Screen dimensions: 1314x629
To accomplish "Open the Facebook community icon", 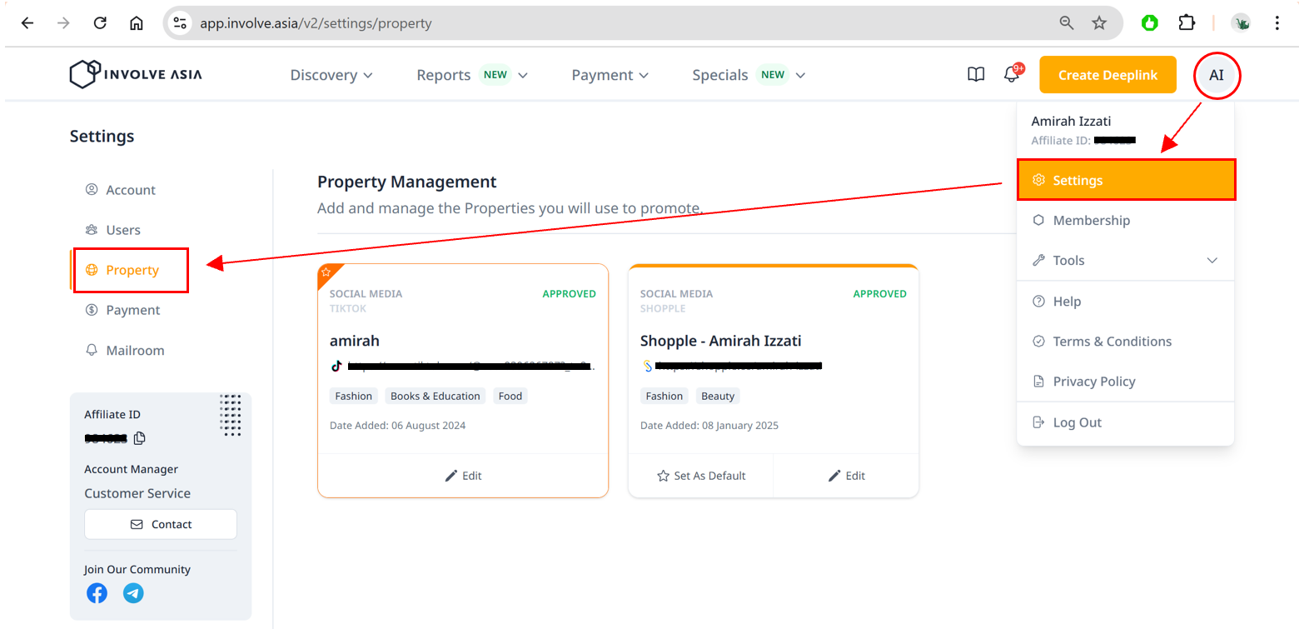I will pos(97,593).
